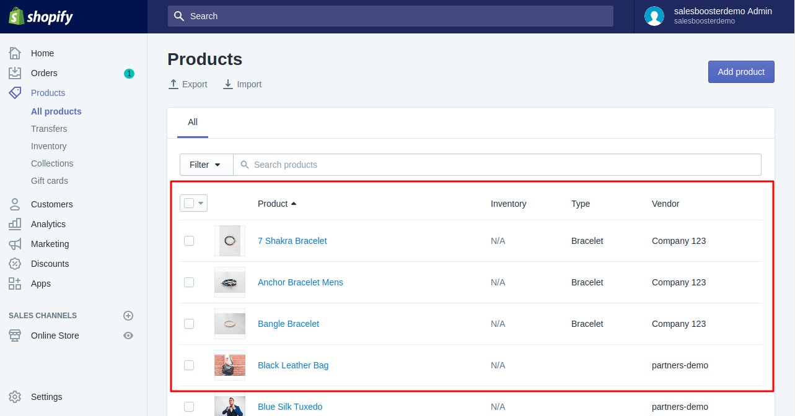Click the orders count badge
Viewport: 795px width, 416px height.
(x=129, y=74)
